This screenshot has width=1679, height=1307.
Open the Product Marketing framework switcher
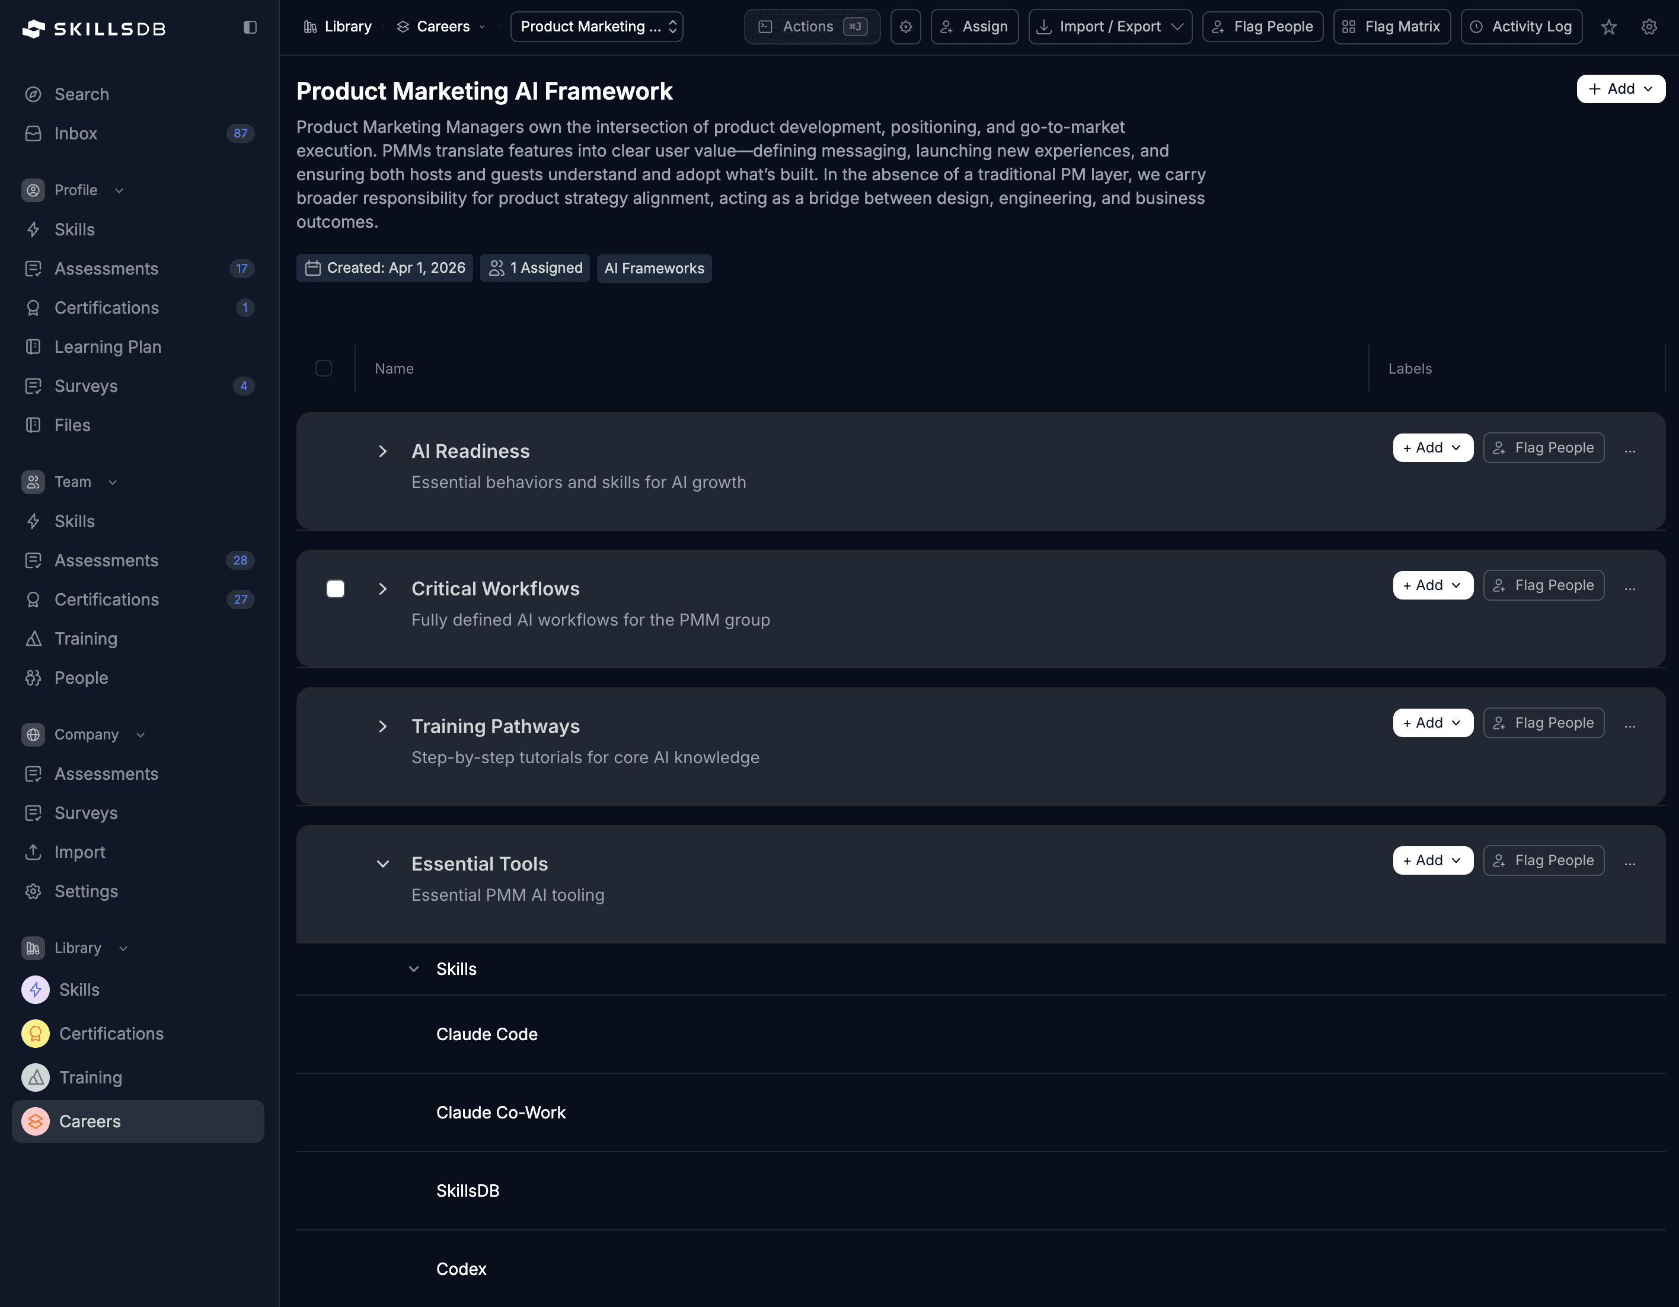[x=596, y=26]
